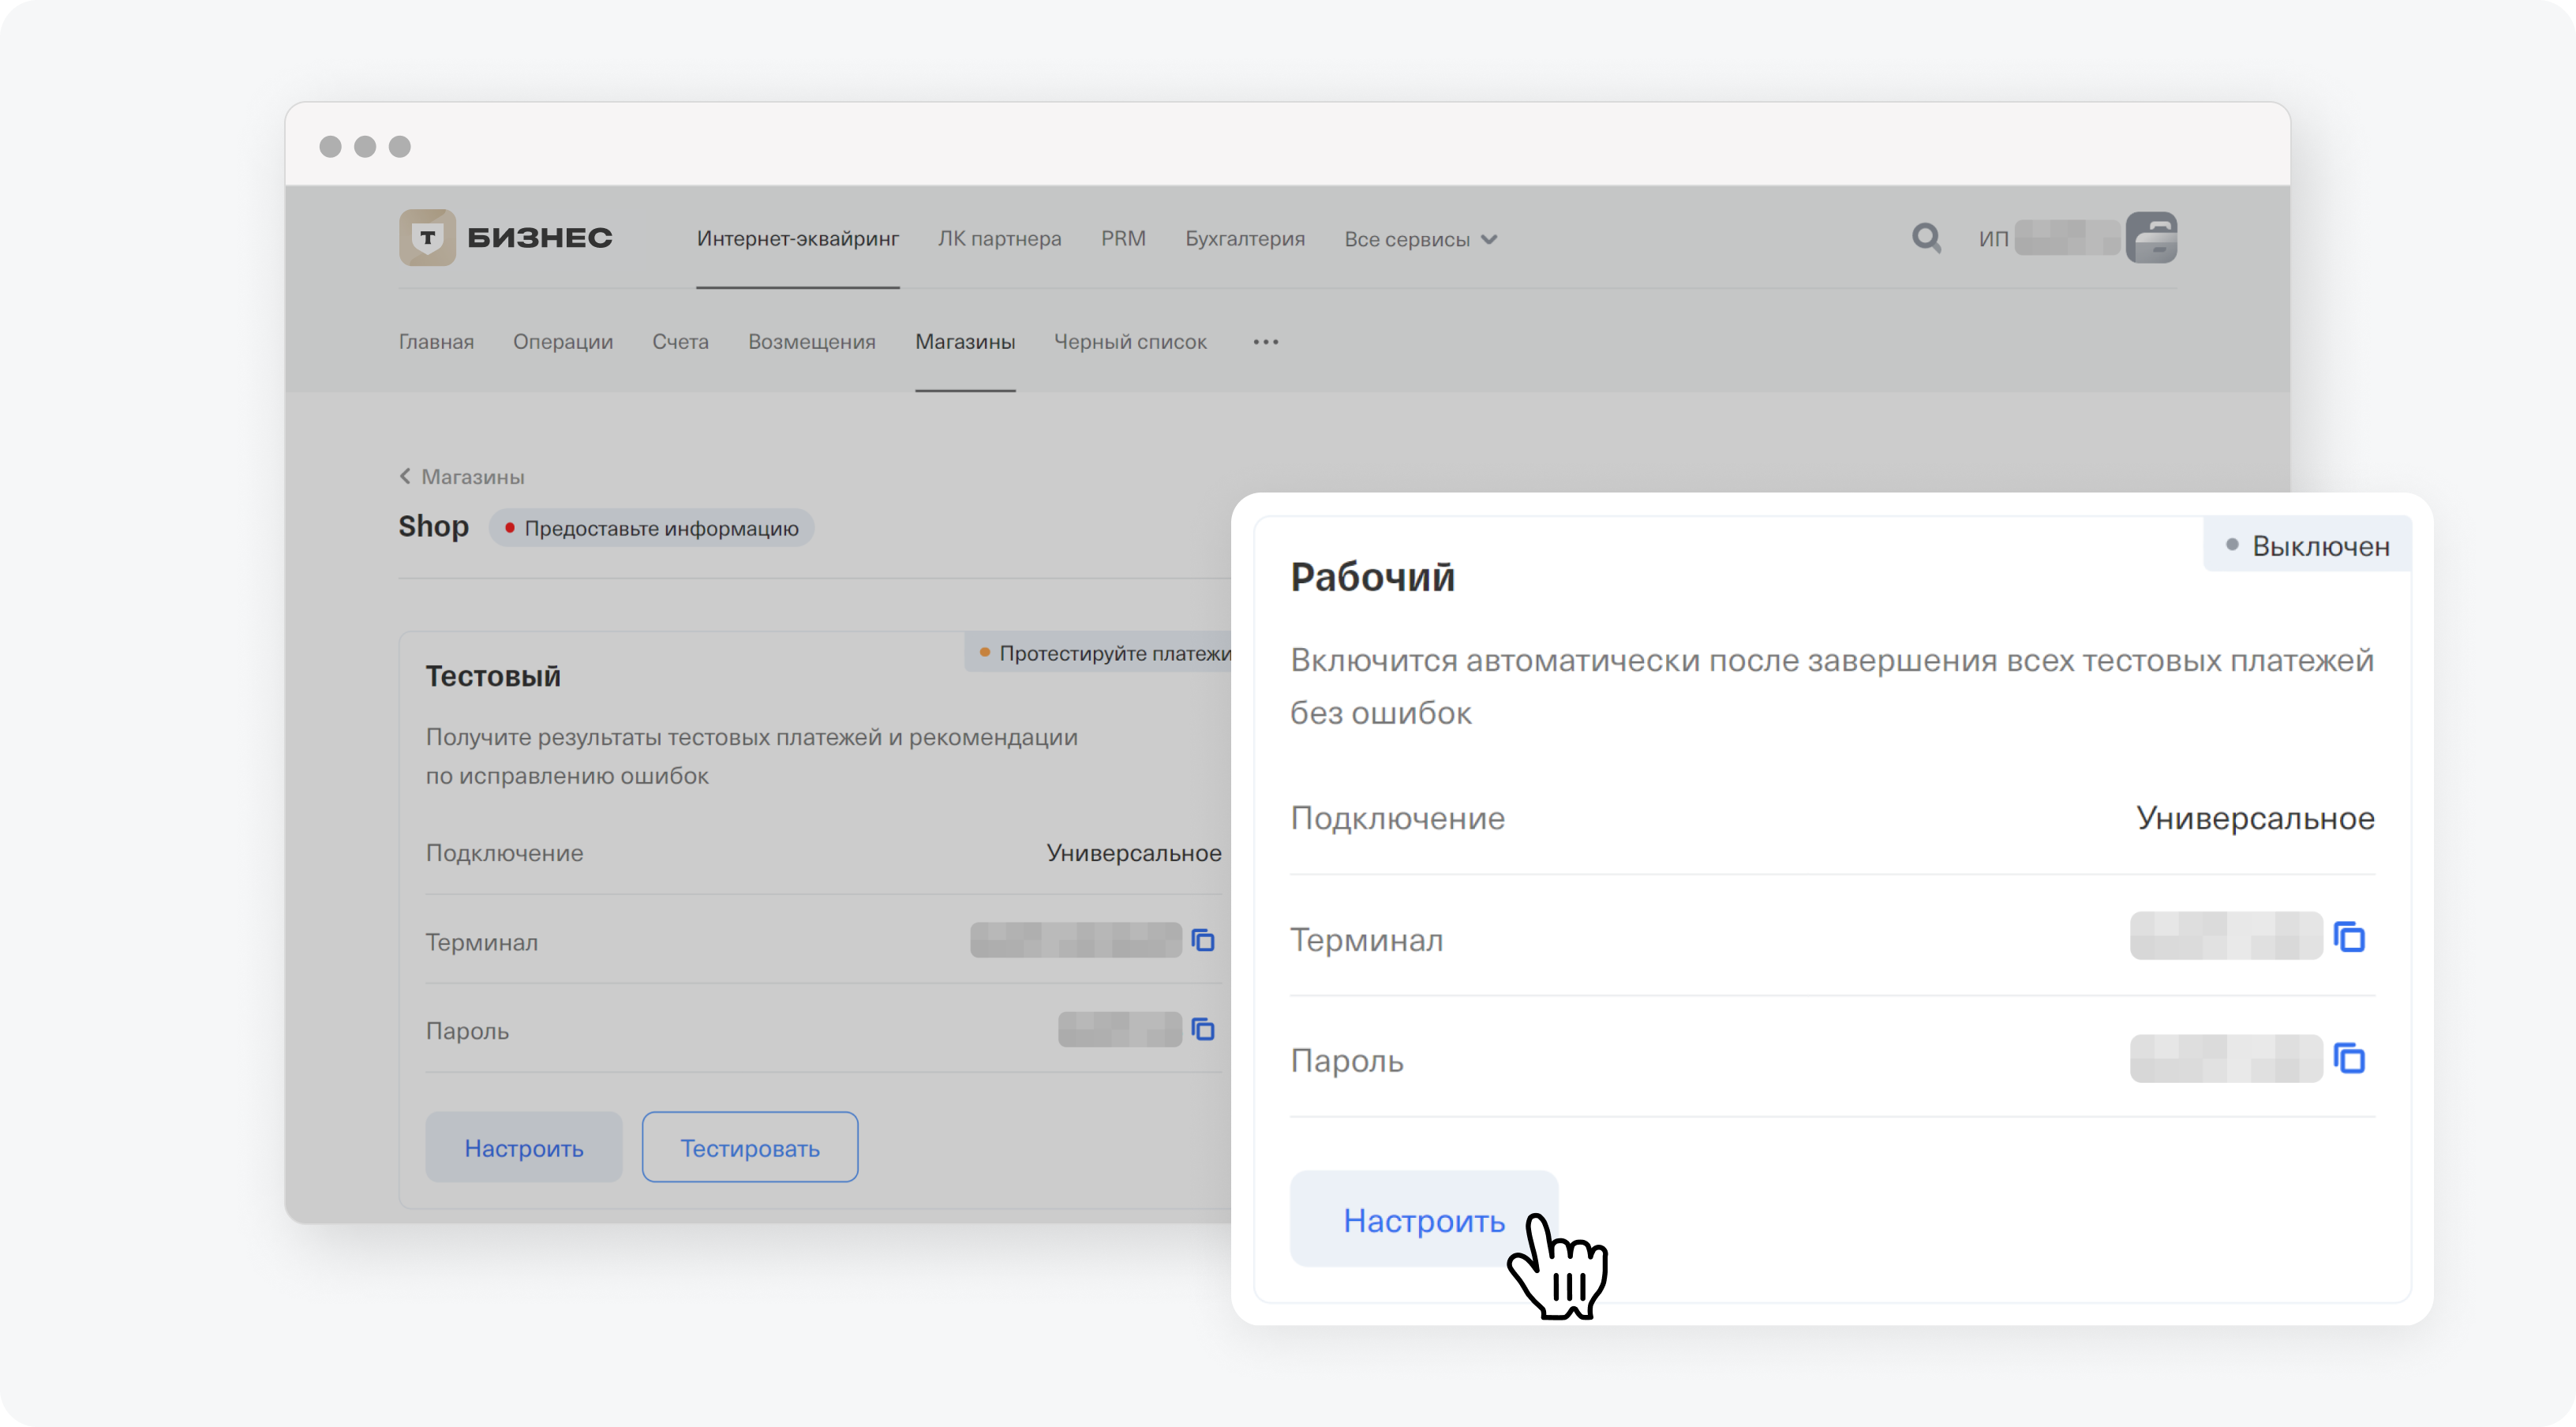Click the Тестировать button
2576x1427 pixels.
click(749, 1148)
